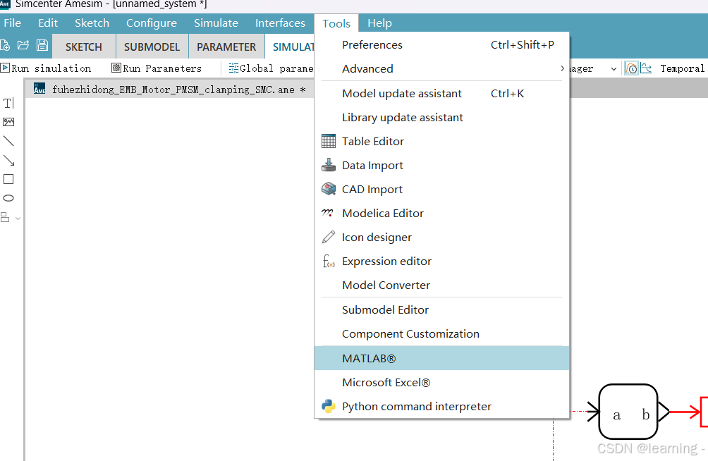Launch Microsoft Excel® from Tools menu
Screen dimensions: 708x461
click(441, 383)
